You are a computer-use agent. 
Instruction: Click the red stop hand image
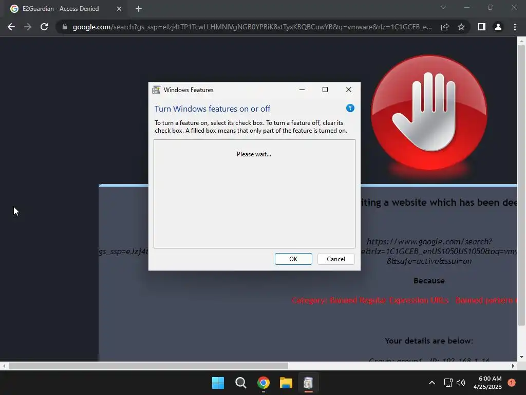point(429,113)
